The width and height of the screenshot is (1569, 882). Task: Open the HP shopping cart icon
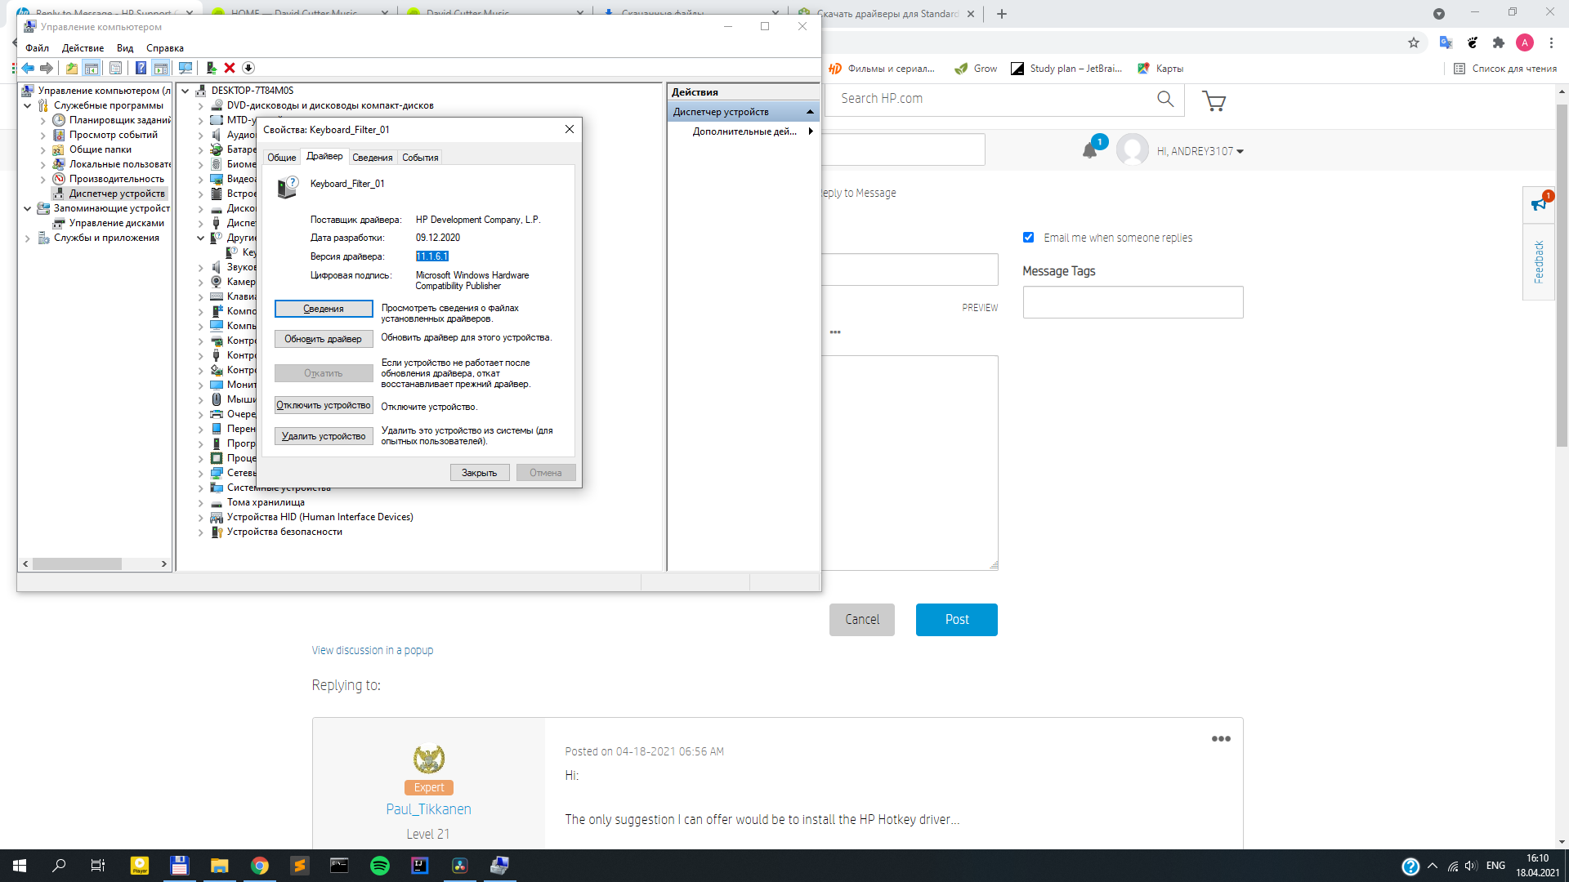pyautogui.click(x=1214, y=100)
